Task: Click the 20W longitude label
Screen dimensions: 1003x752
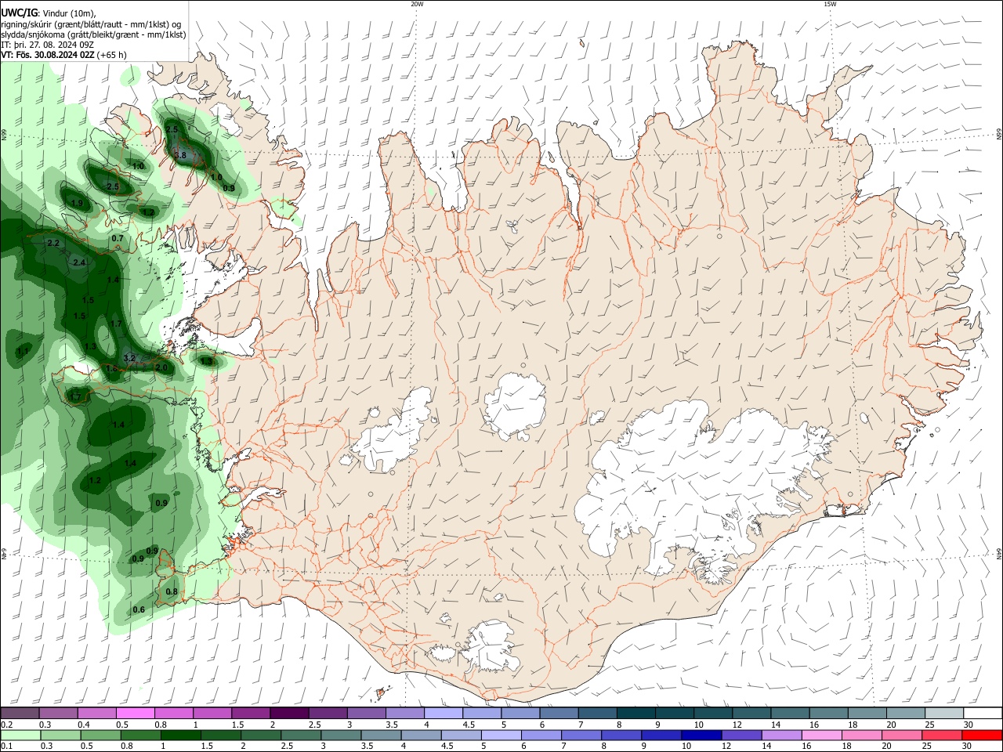Action: coord(417,4)
